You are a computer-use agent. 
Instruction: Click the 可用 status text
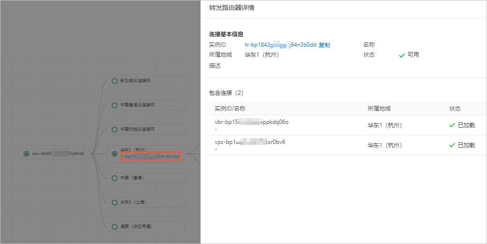(413, 55)
